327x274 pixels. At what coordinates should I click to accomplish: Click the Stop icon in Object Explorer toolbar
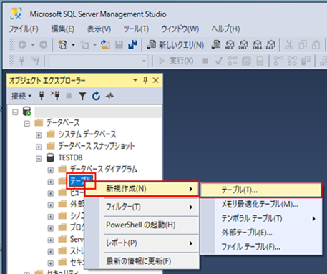69,96
